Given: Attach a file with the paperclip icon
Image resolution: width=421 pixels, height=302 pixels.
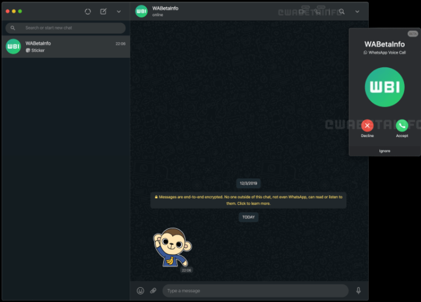Looking at the screenshot, I should [153, 291].
